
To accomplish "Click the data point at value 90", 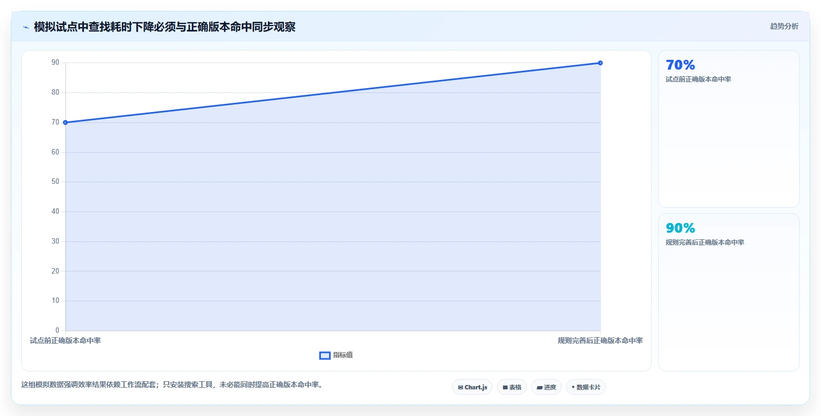I will 600,63.
